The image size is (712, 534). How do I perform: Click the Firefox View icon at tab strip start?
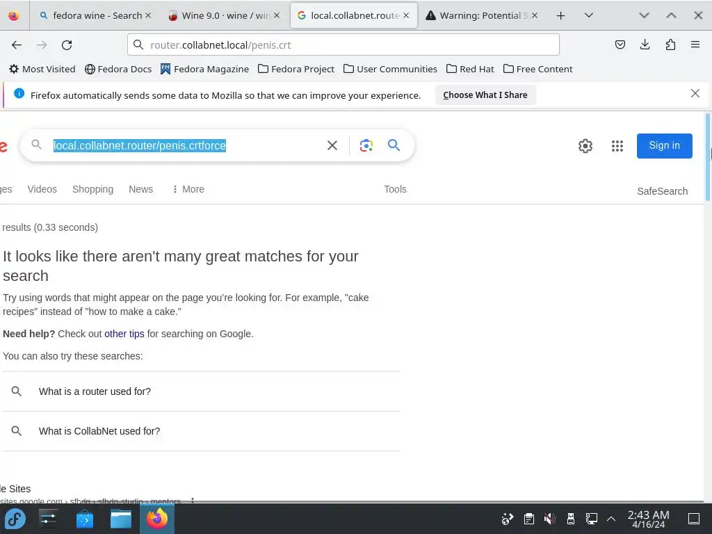(x=14, y=15)
